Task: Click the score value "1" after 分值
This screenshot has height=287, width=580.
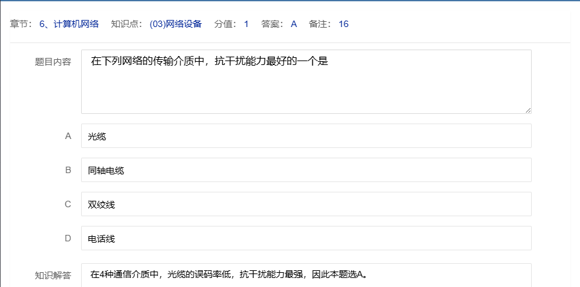Action: click(x=246, y=24)
